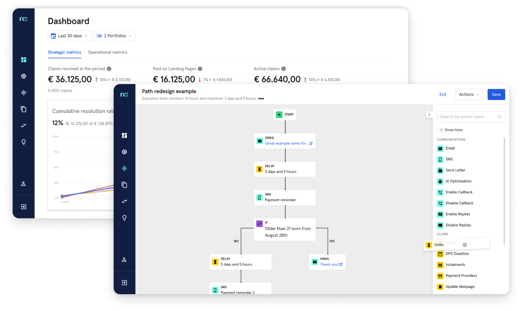Click swap arrows icon in Dashboard window sidebar

click(24, 126)
